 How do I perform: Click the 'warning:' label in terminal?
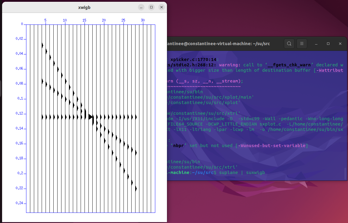230,65
